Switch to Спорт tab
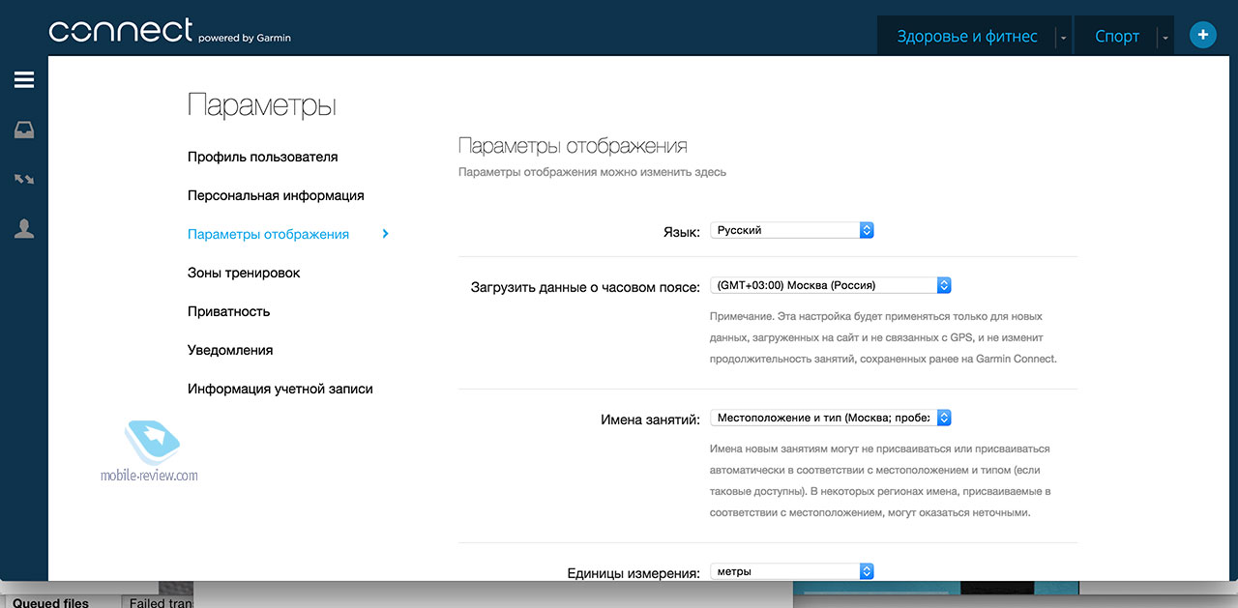This screenshot has width=1238, height=608. click(1117, 37)
